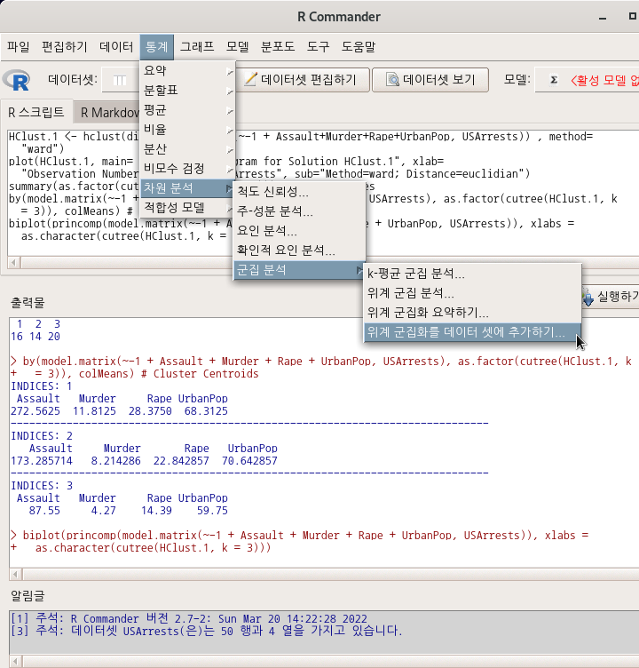Expand the 적합성 모델 submenu
The width and height of the screenshot is (639, 668).
188,208
